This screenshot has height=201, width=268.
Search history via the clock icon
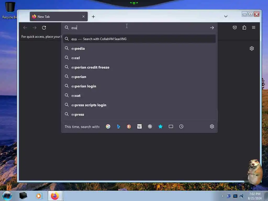click(181, 126)
